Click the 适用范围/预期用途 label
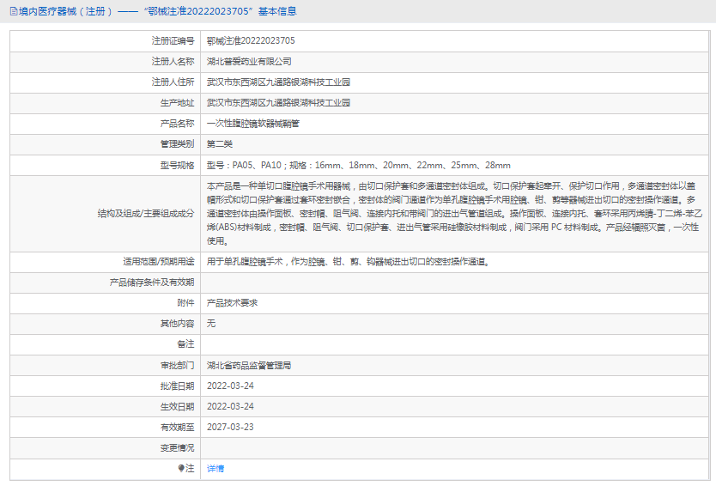Viewport: 716px width, 486px height. tap(159, 262)
